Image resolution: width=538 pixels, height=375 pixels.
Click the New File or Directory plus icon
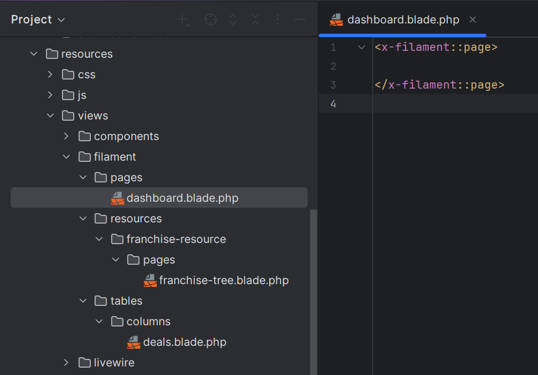[x=183, y=20]
